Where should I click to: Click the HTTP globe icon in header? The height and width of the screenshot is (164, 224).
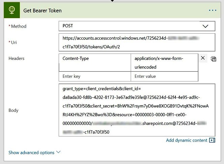12,10
